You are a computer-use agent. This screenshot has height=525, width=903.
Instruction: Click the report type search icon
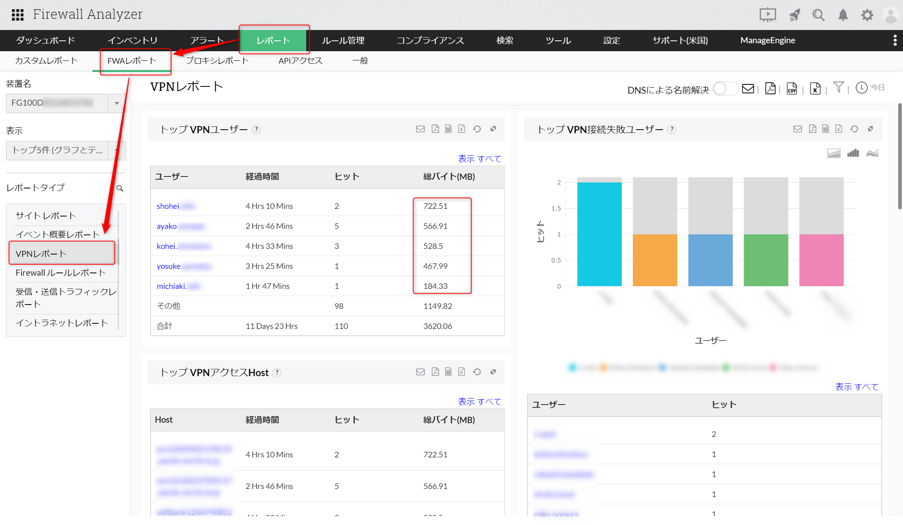120,188
